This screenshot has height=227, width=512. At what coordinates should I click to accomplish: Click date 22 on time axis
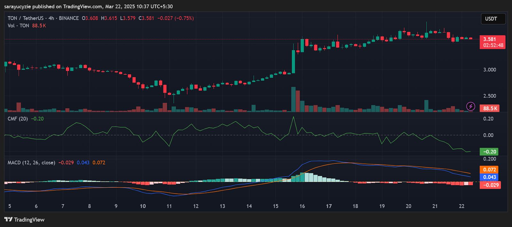click(461, 206)
